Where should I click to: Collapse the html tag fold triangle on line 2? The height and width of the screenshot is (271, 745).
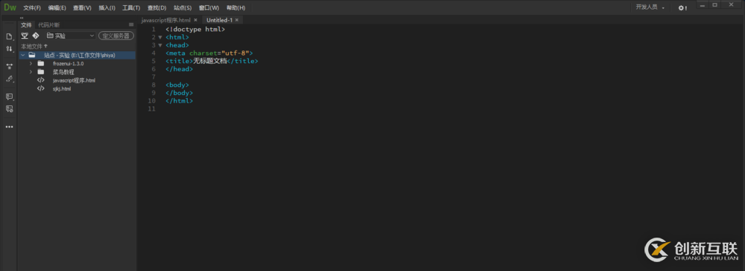160,37
